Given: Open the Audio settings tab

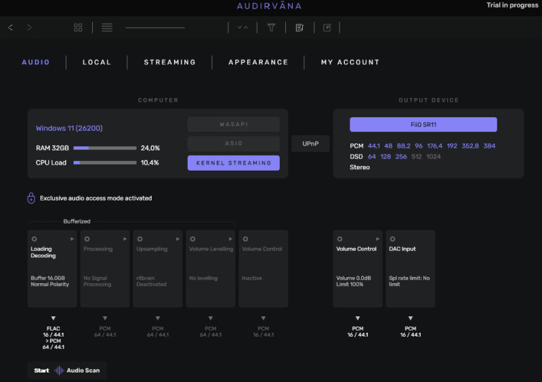Looking at the screenshot, I should click(36, 62).
